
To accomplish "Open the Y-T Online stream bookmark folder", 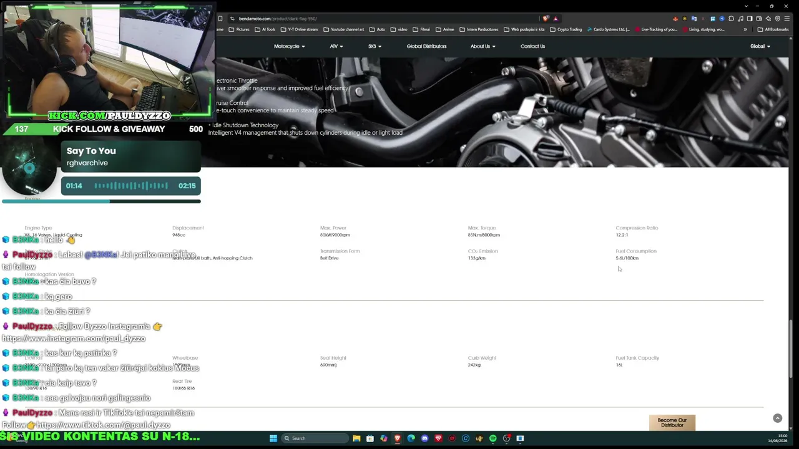I will pos(299,29).
